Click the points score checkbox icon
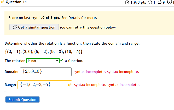Image resolution: width=174 pixels, height=110 pixels. [127, 2]
